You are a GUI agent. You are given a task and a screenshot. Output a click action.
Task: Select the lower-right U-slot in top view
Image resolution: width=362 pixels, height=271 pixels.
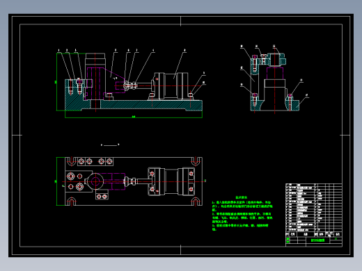(196, 202)
